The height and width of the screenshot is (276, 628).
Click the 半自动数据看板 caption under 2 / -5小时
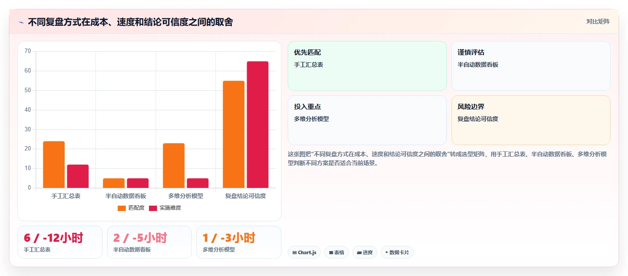tap(132, 250)
